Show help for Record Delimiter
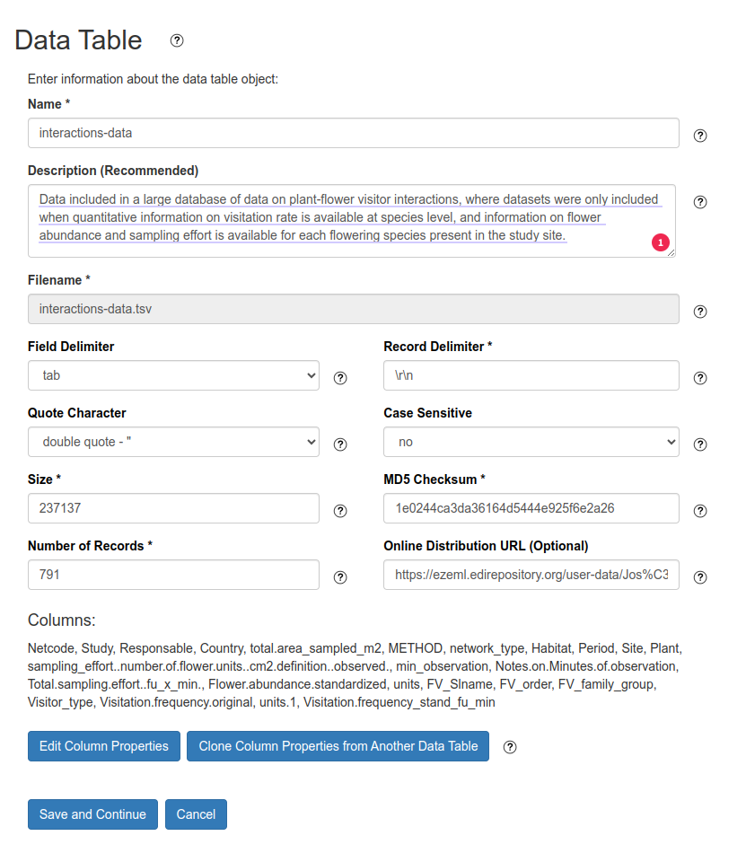This screenshot has height=862, width=746. pos(700,378)
